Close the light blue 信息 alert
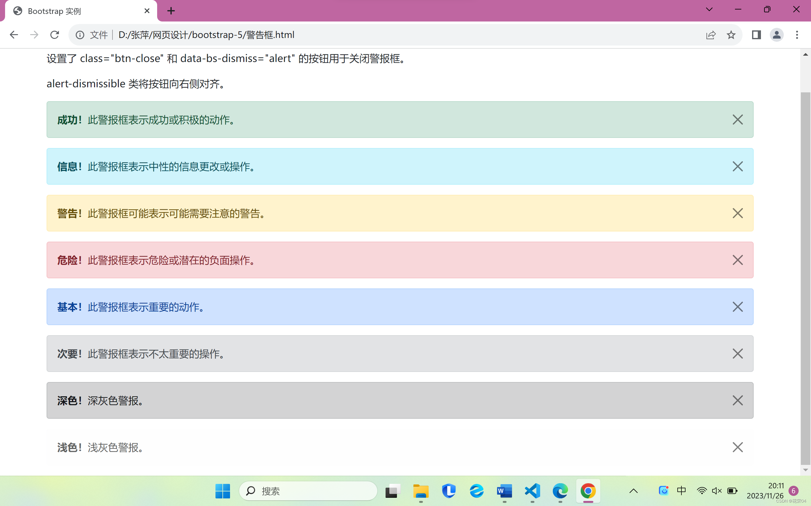This screenshot has width=811, height=506. point(737,166)
